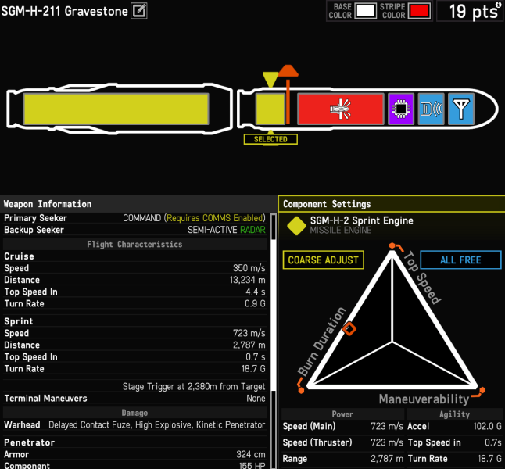Viewport: 505px width, 469px height.
Task: Click the Backup Seeker SEMI-ACTIVE RADAR value
Action: coord(227,230)
